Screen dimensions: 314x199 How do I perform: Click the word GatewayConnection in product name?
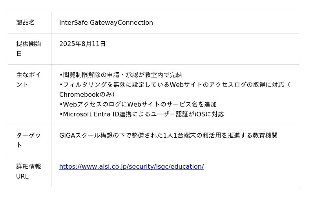[x=121, y=22]
